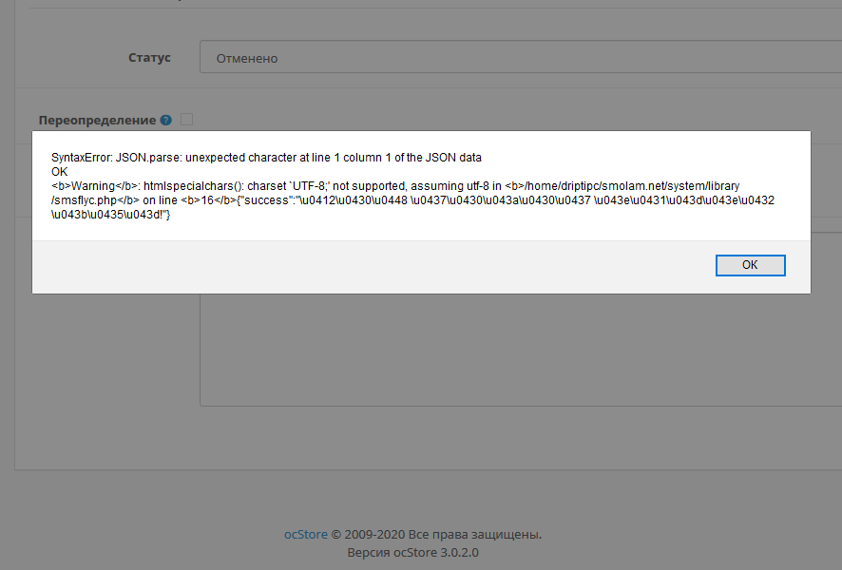
Task: Click the htmlspecialchars() warning text in the dialog
Action: coord(412,200)
